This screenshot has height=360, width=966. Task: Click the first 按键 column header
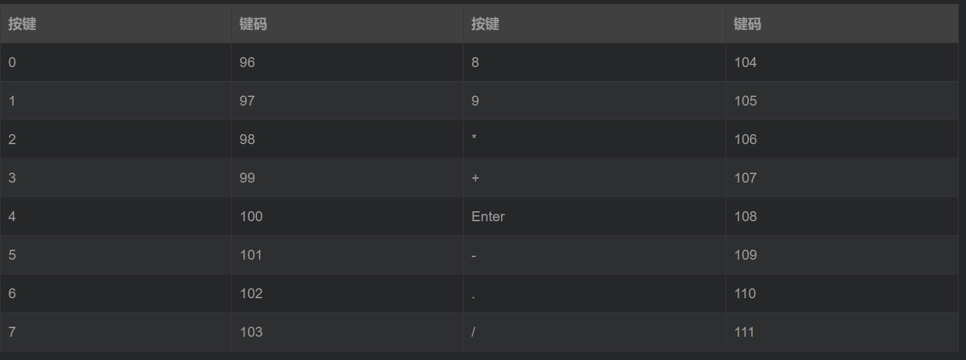click(116, 24)
